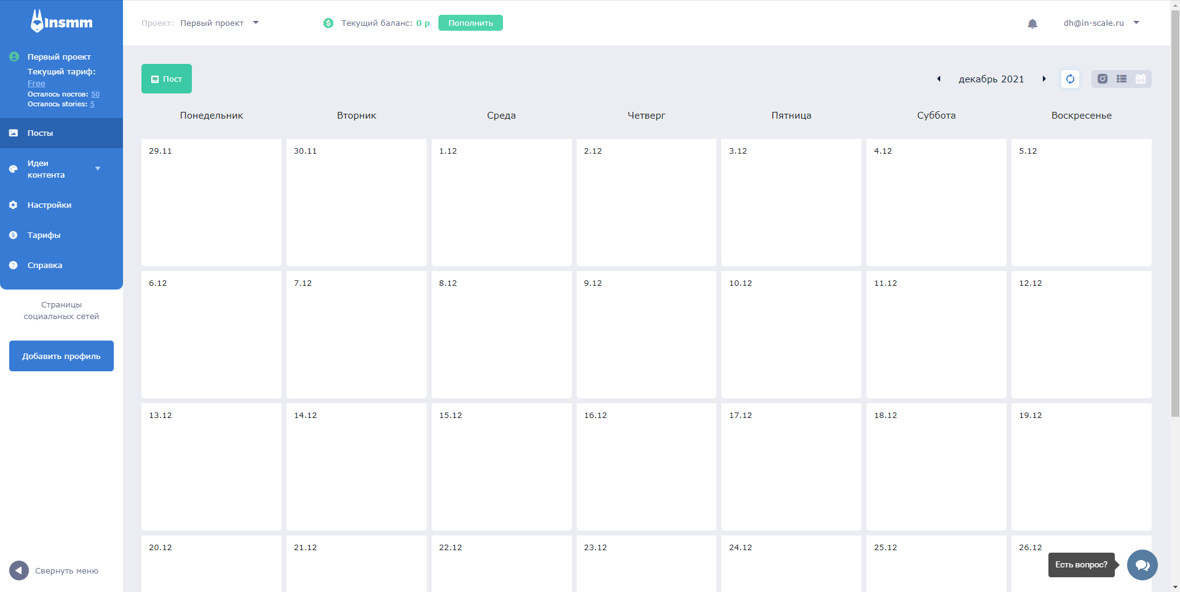
Task: Click the vertical scrollbar thumb
Action: tap(1175, 213)
